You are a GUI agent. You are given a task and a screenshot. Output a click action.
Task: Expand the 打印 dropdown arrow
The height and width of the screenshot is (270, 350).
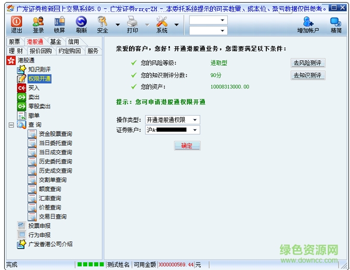pos(147,25)
